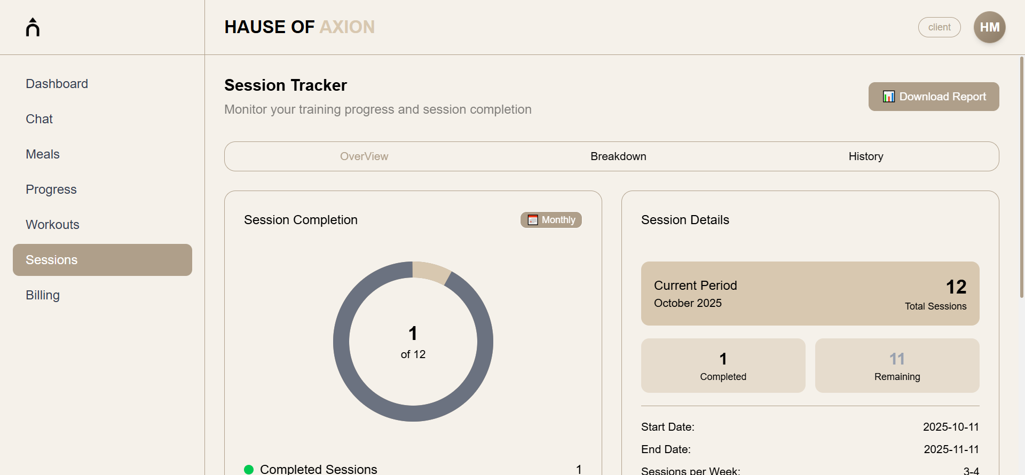Click the Hause of Axion logo icon
The image size is (1025, 475).
click(33, 27)
